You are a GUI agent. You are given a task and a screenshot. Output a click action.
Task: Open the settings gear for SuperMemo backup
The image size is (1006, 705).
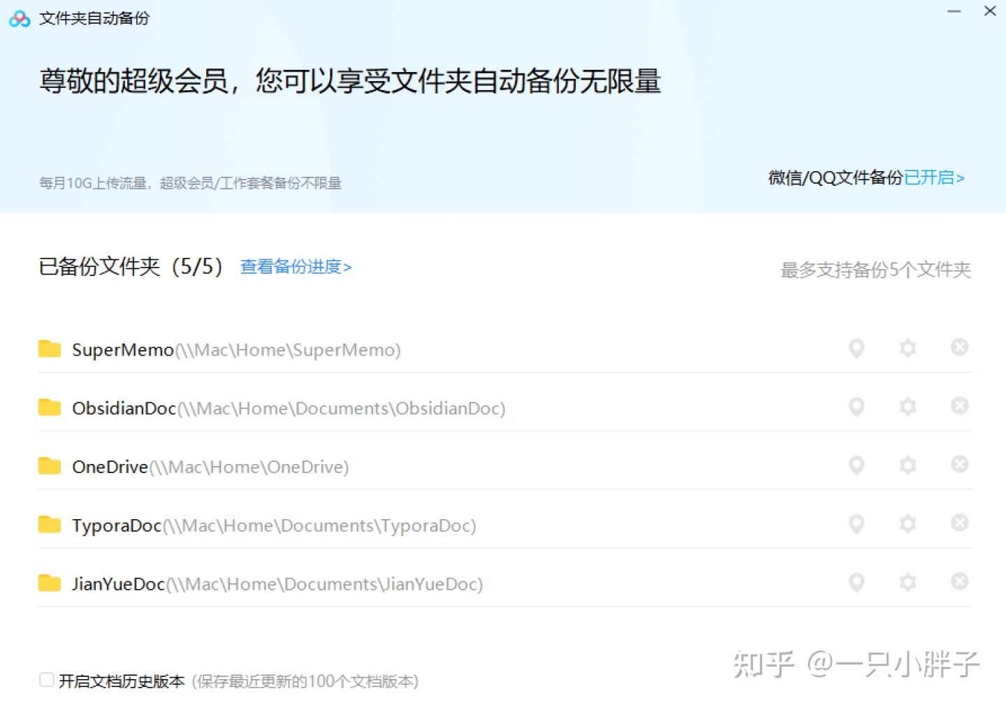[907, 349]
